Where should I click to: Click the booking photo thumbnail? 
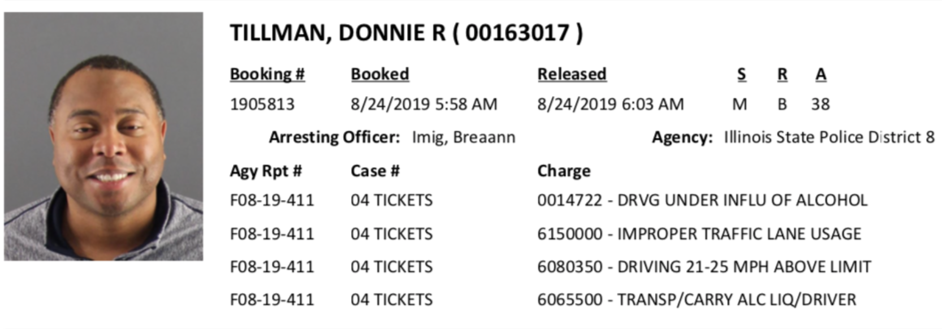click(103, 136)
